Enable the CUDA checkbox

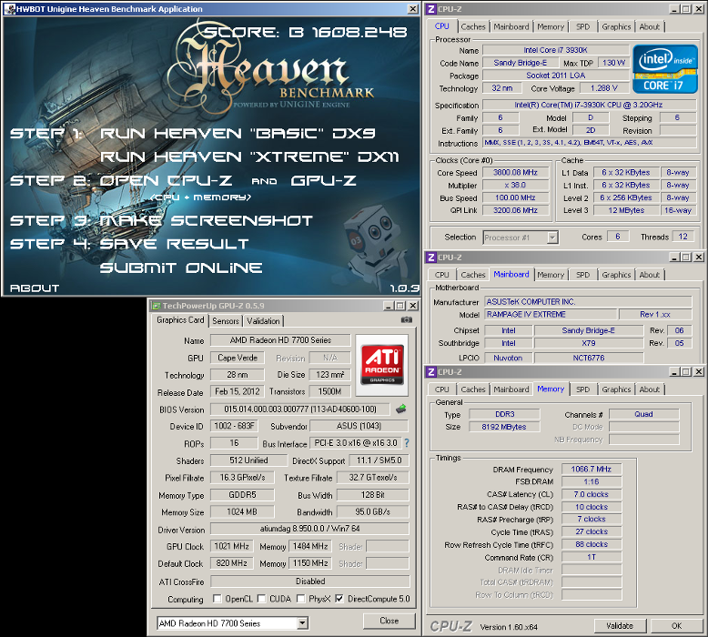coord(261,599)
